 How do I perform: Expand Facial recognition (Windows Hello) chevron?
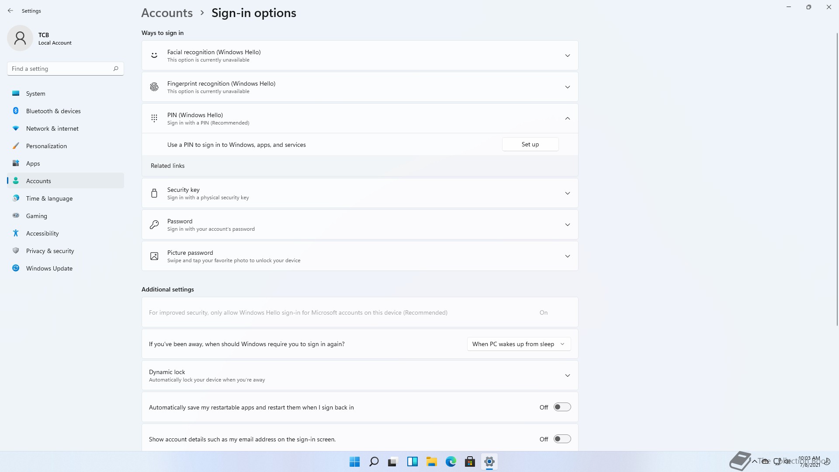click(x=567, y=56)
